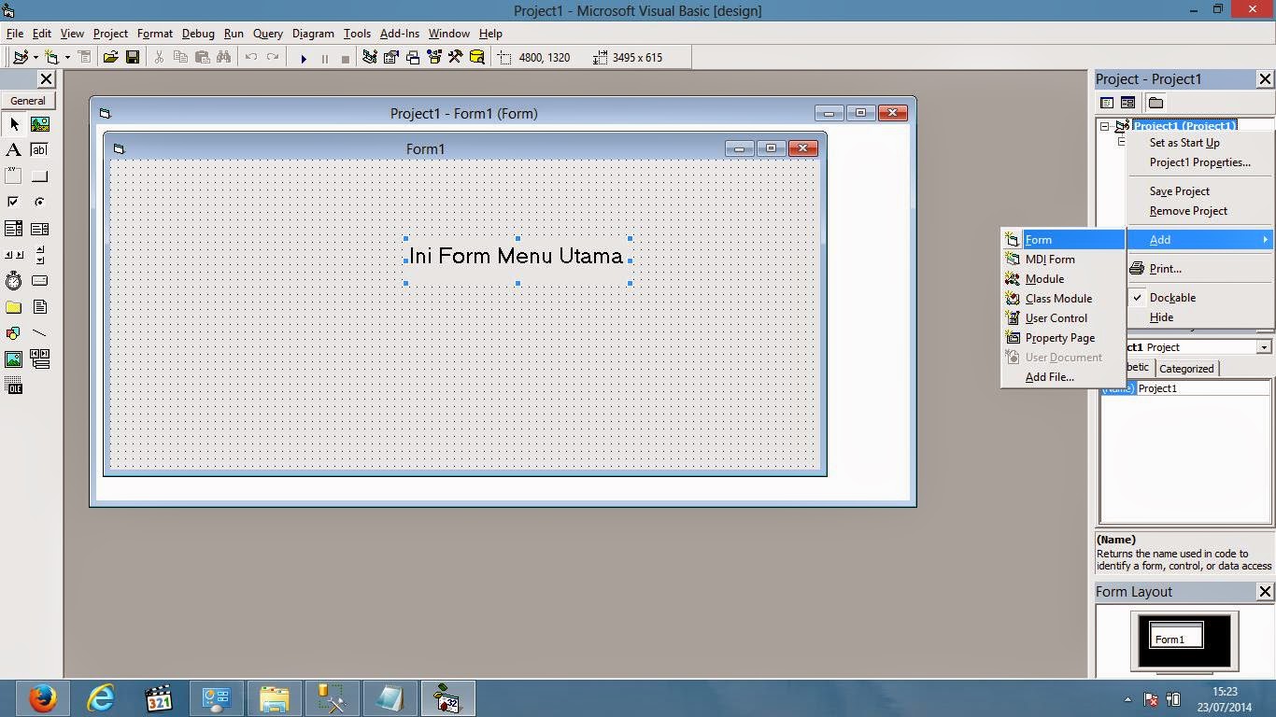Open the Menu Editor from toolbar

point(84,58)
